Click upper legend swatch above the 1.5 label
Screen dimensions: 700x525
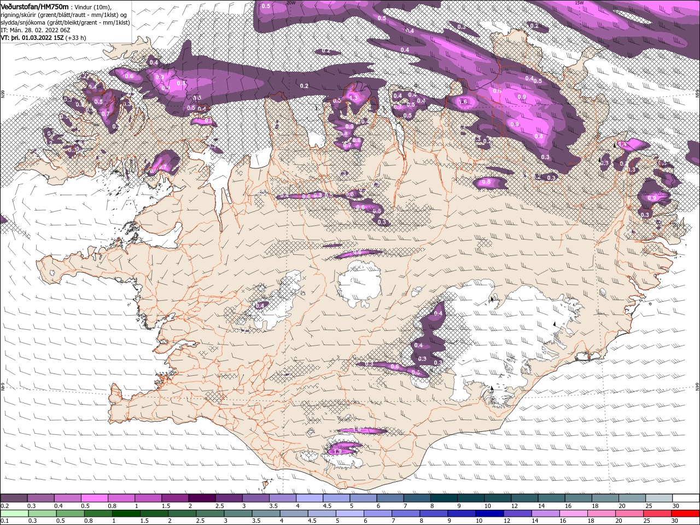(176, 498)
